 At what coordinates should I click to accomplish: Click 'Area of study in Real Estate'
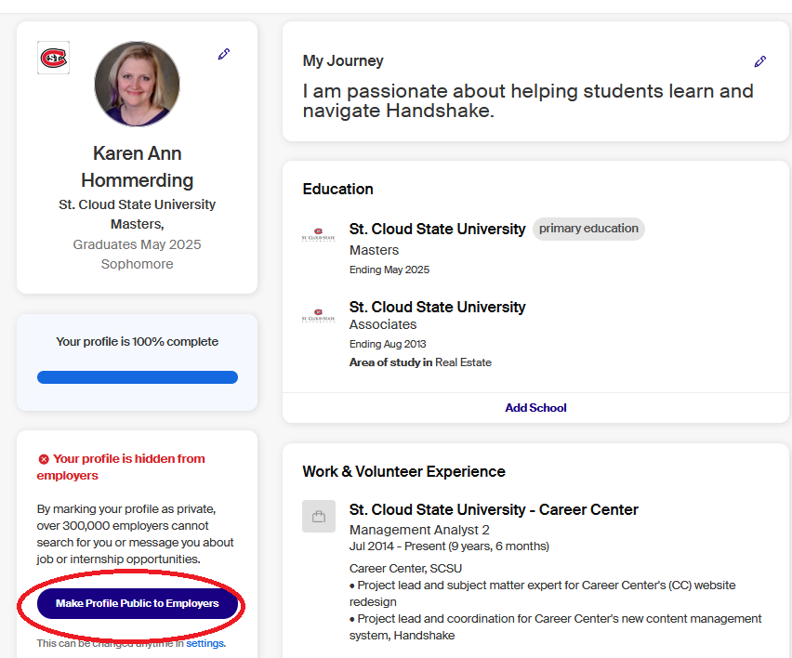[420, 362]
